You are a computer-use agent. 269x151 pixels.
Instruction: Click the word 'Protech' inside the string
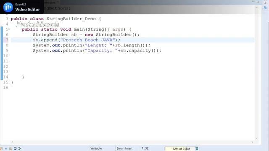[x=72, y=40]
